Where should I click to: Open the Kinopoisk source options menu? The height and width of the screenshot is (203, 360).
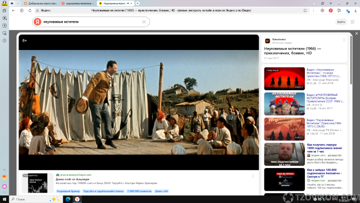(x=344, y=40)
